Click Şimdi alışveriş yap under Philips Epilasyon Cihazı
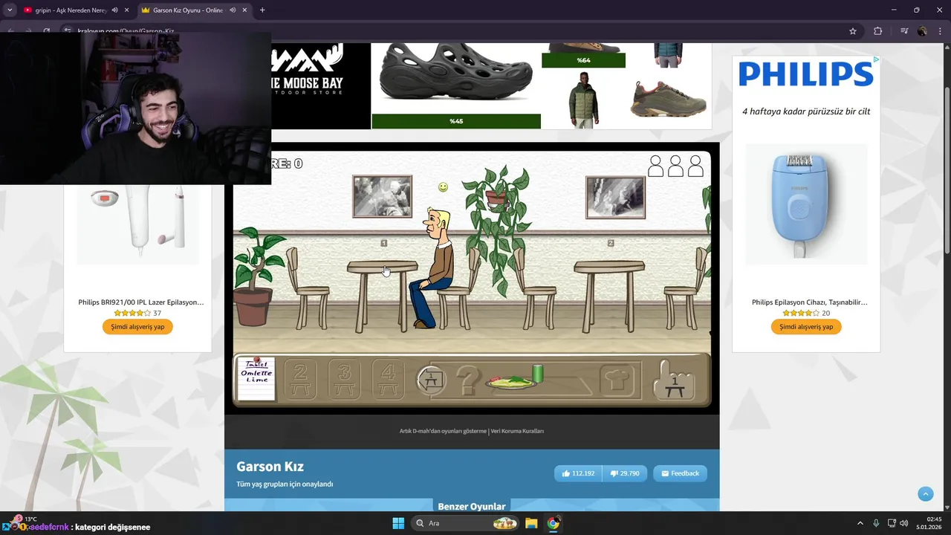951x535 pixels. click(x=806, y=327)
